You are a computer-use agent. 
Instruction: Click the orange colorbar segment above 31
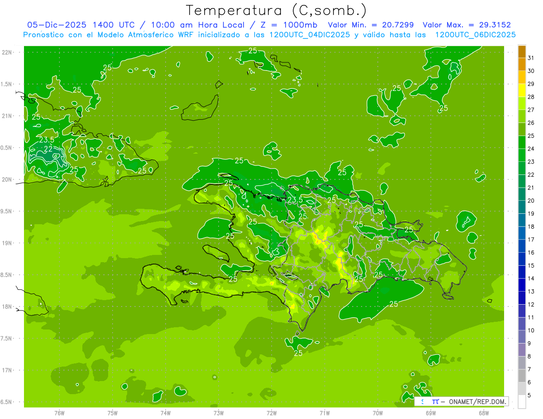(522, 52)
